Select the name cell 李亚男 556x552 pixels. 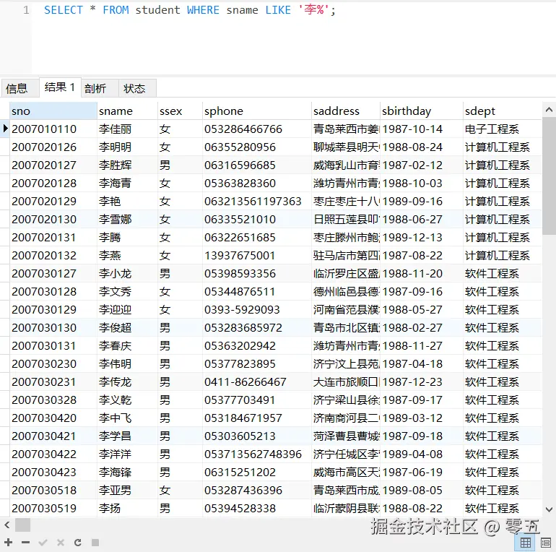tap(127, 491)
